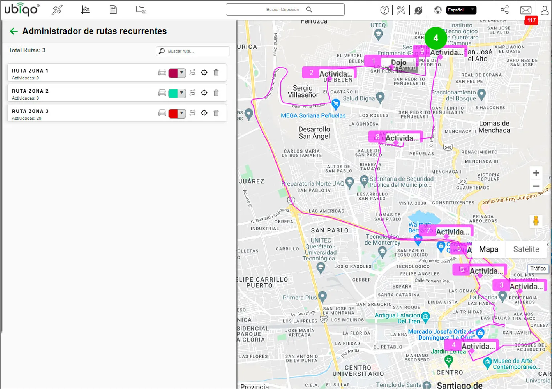Click the help question mark icon
Viewport: 552px width, 389px height.
tap(385, 10)
